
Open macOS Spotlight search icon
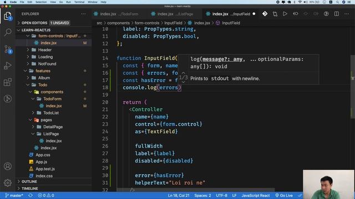tap(337, 2)
